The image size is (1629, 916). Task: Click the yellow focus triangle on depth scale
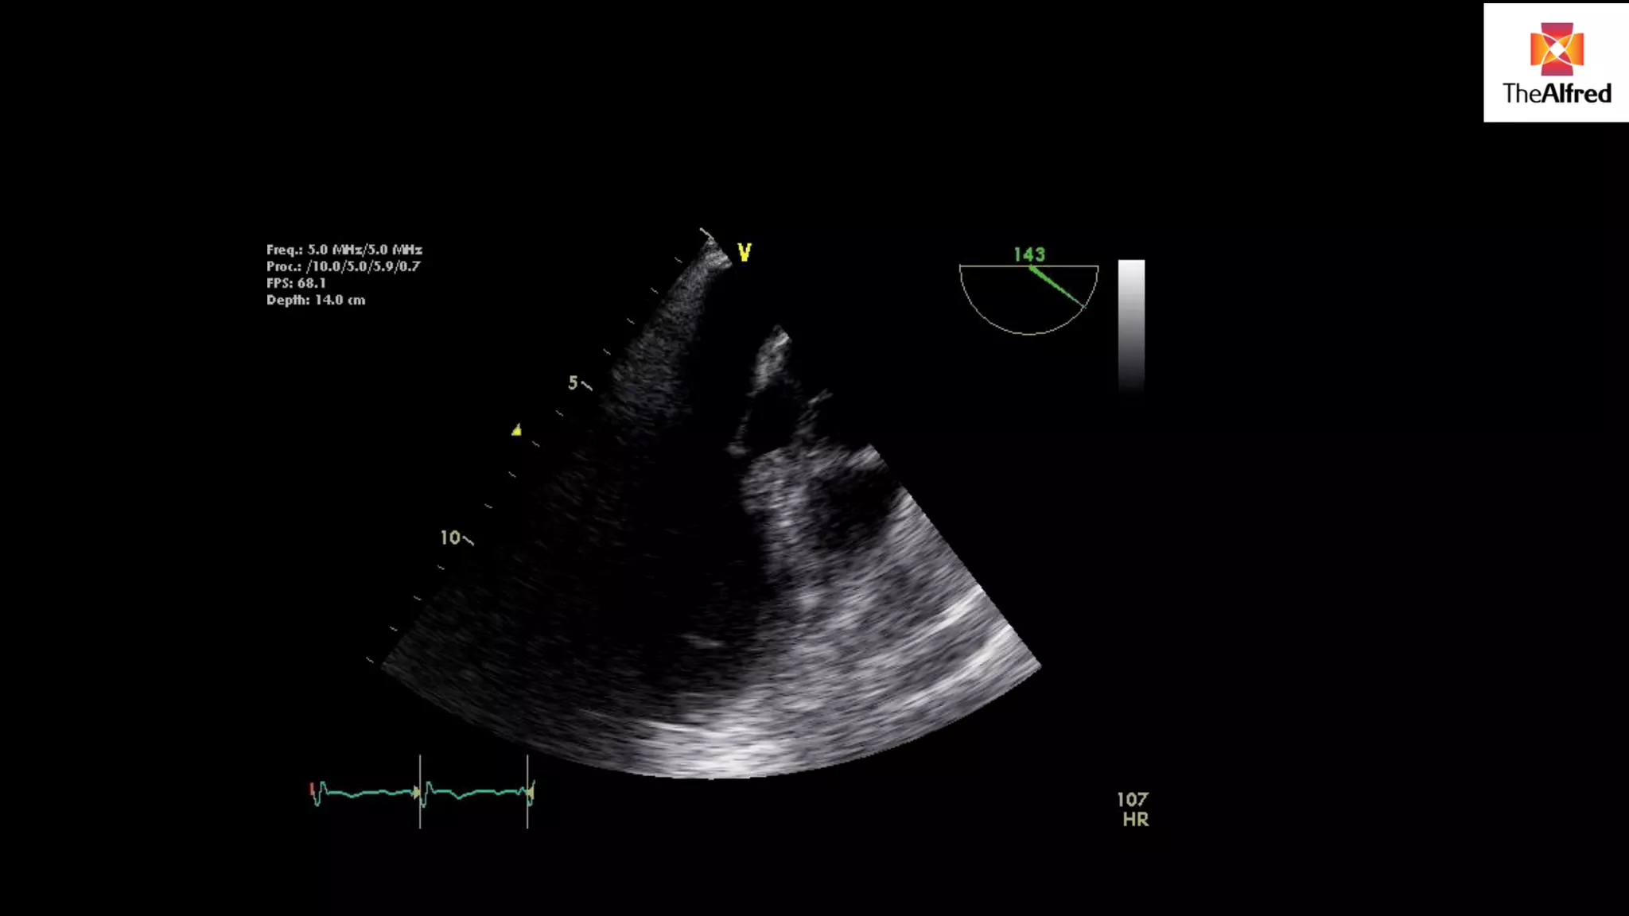pyautogui.click(x=517, y=430)
